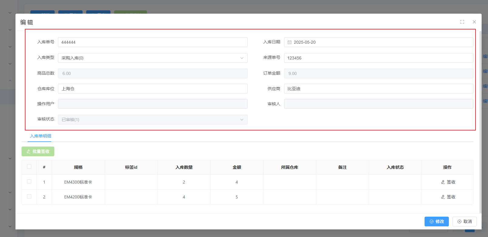Click the pencil icon on 批量签收 button
The height and width of the screenshot is (237, 488).
point(29,151)
